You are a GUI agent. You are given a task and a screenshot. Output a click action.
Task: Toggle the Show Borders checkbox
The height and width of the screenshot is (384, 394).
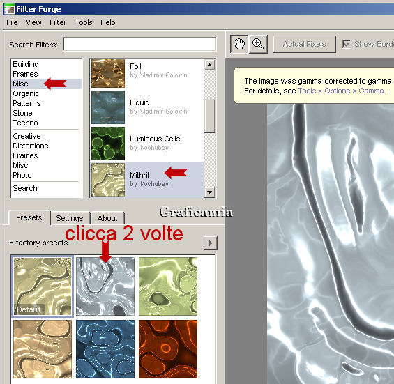347,44
